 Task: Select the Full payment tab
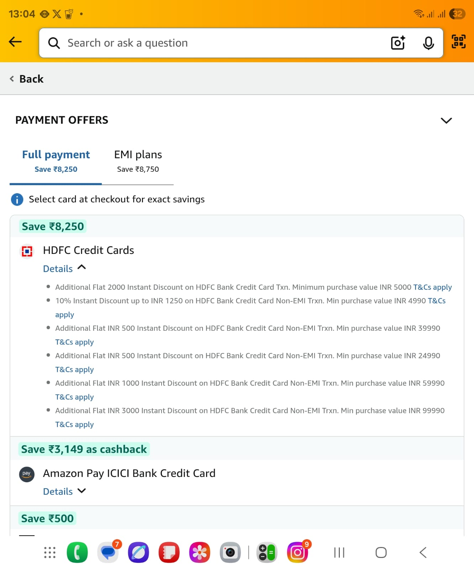[x=56, y=161]
